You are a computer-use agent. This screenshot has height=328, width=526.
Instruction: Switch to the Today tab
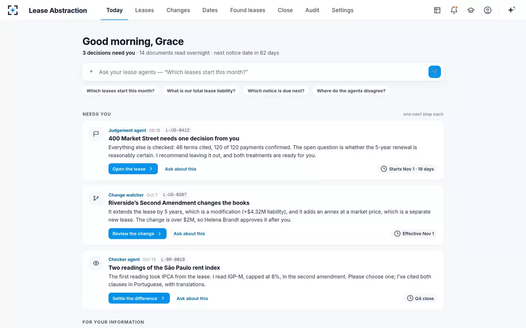(x=114, y=10)
